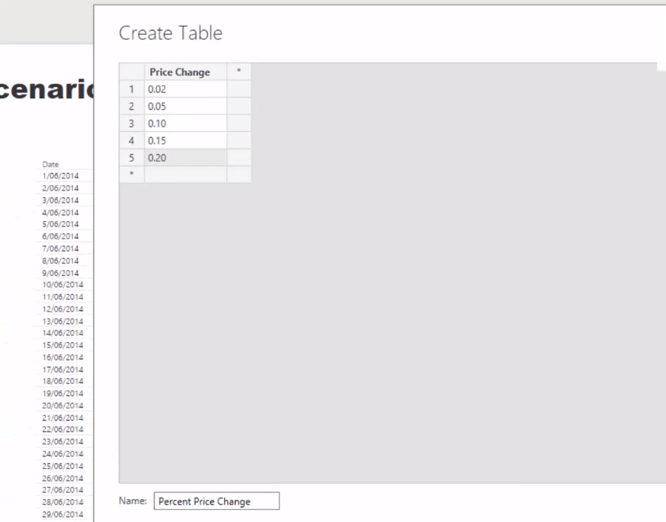Select date 26/06/2014 in background table
Image resolution: width=666 pixels, height=522 pixels.
click(x=62, y=479)
